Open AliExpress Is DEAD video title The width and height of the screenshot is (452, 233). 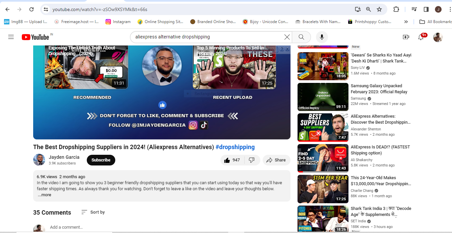point(380,150)
